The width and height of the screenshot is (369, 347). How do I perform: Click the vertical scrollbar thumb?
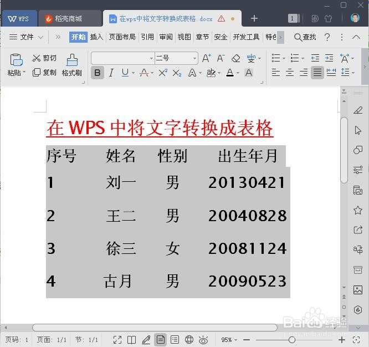[x=344, y=150]
